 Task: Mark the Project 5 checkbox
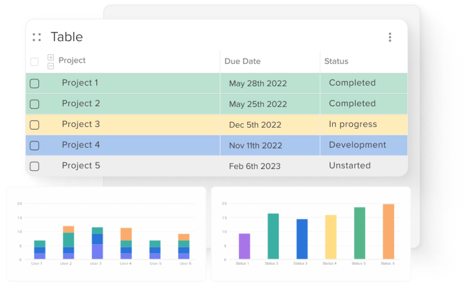(35, 166)
